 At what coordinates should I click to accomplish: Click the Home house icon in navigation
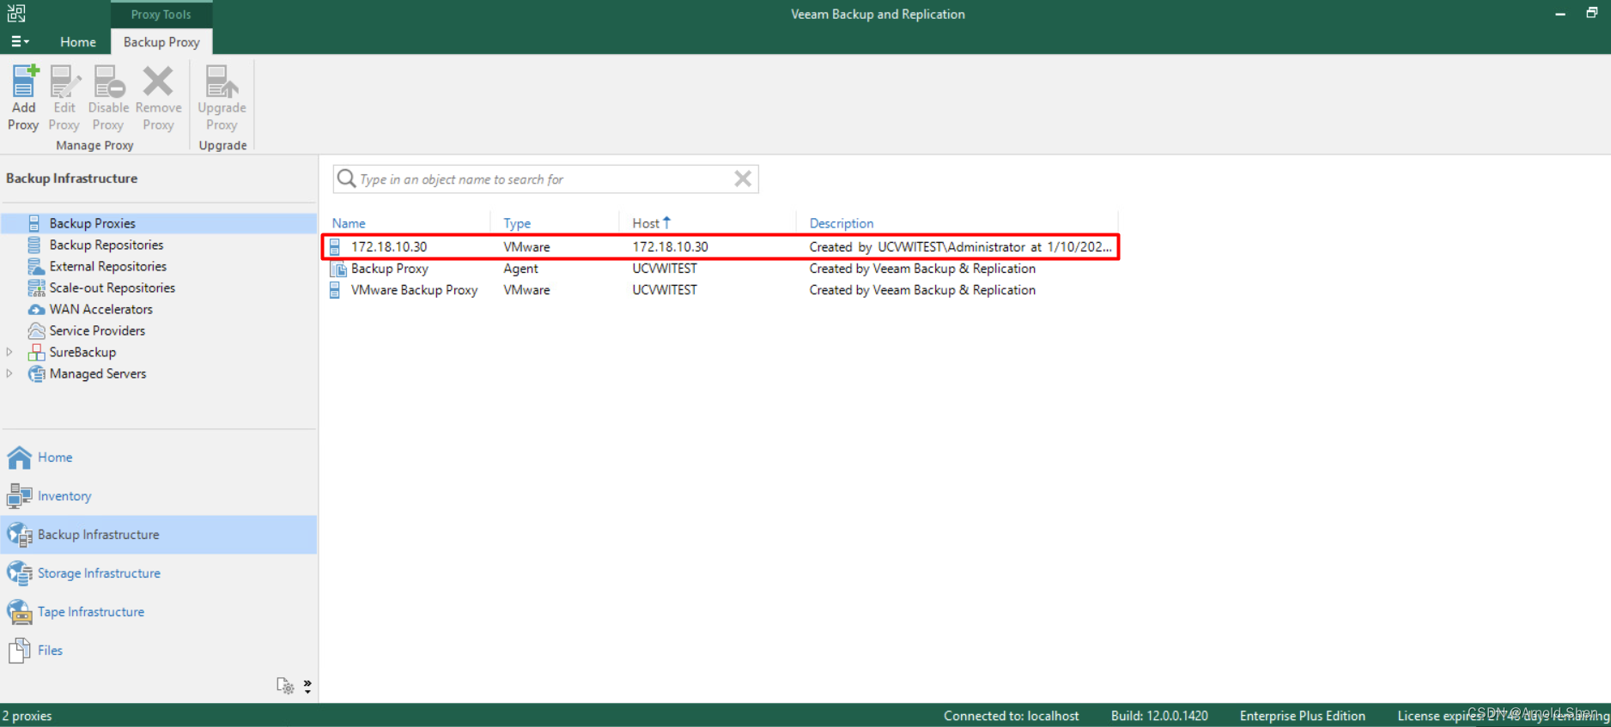pyautogui.click(x=20, y=457)
